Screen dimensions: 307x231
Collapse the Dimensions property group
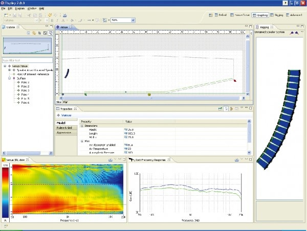pyautogui.click(x=82, y=126)
